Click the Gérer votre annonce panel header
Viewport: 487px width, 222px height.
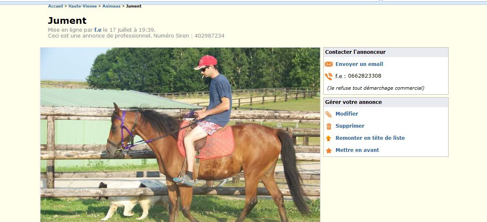tap(386, 102)
